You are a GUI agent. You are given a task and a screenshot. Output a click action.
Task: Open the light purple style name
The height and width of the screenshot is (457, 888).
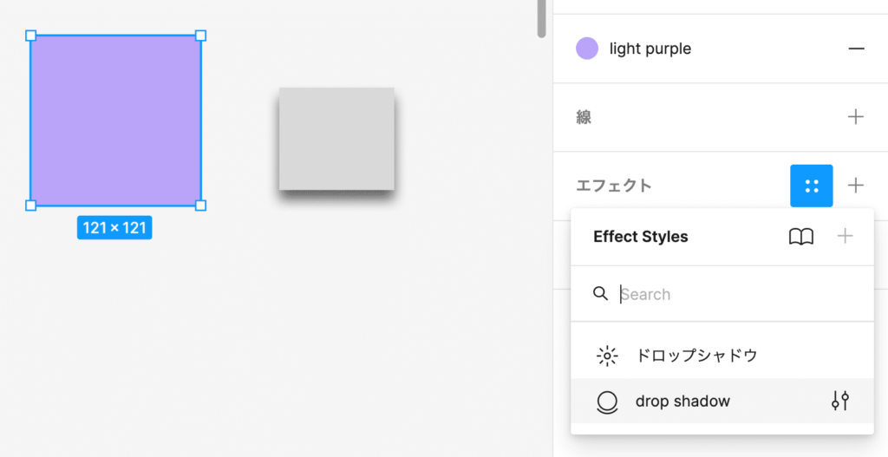650,49
